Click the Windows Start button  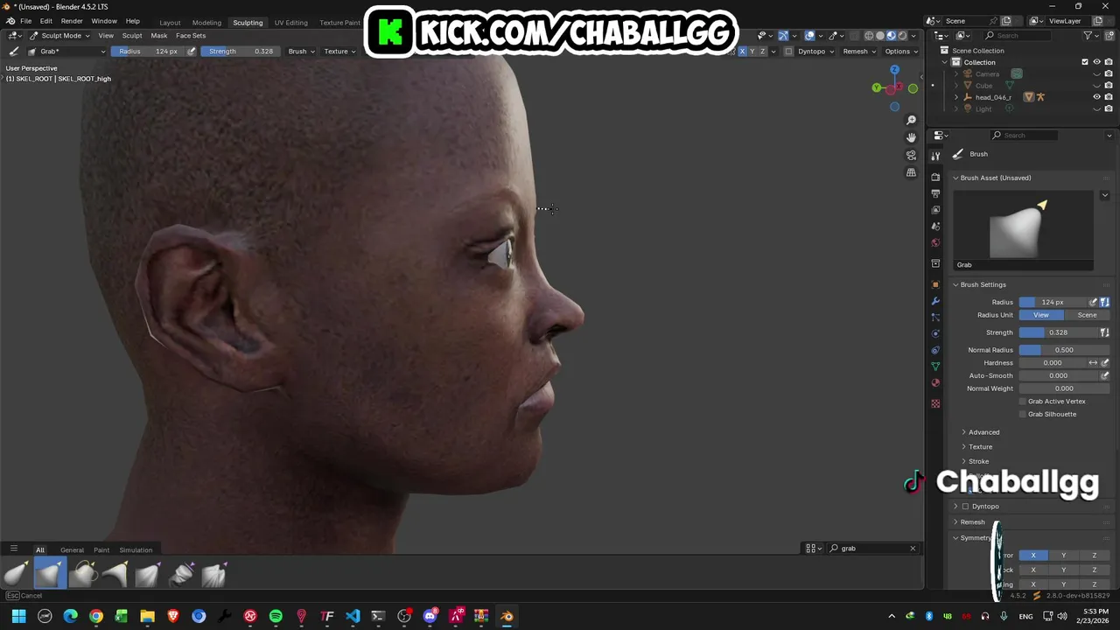(18, 616)
